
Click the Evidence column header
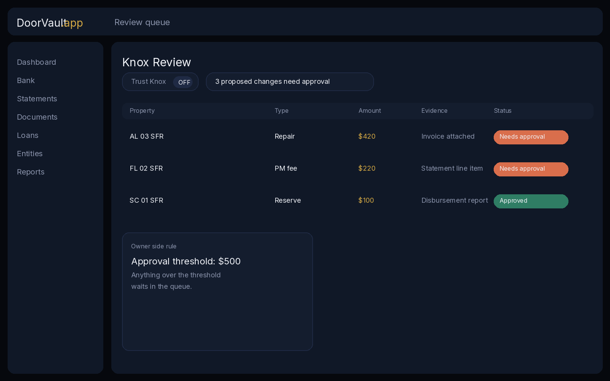[434, 110]
